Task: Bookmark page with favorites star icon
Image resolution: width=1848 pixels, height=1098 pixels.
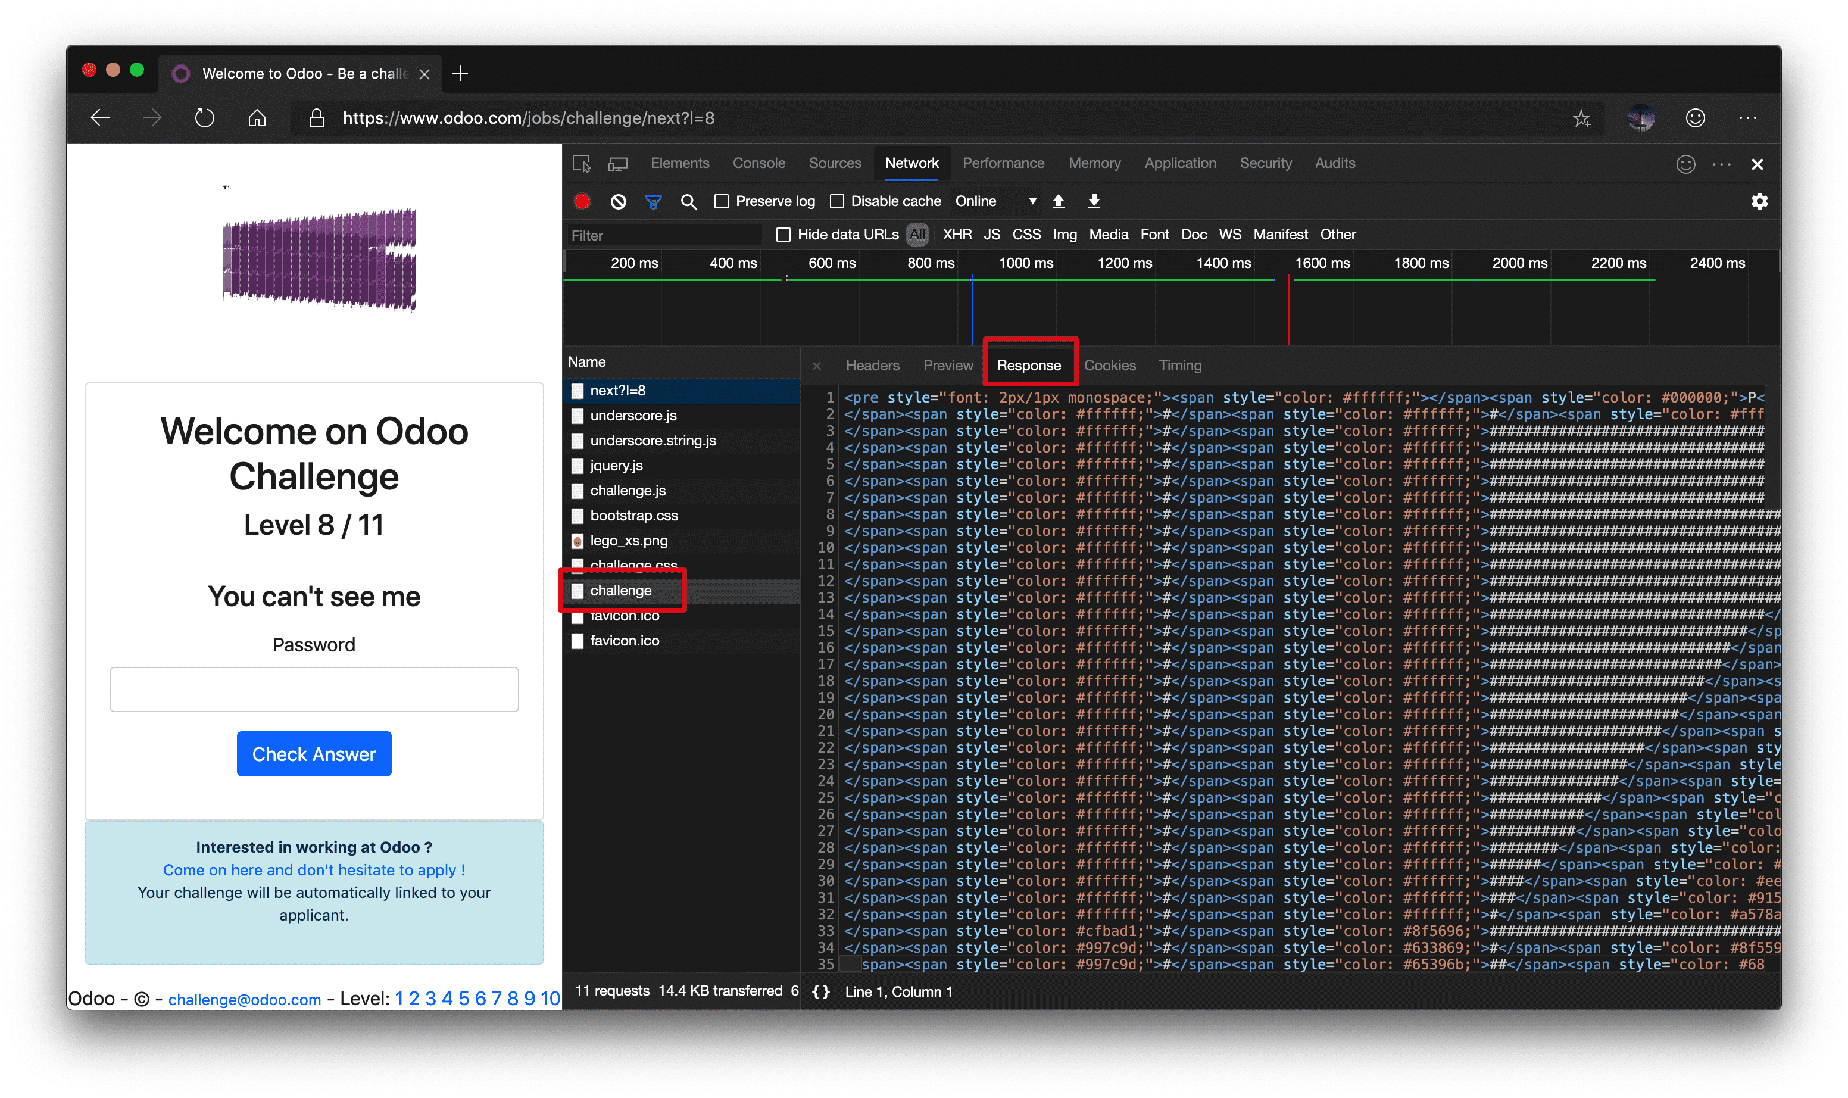Action: pyautogui.click(x=1581, y=118)
